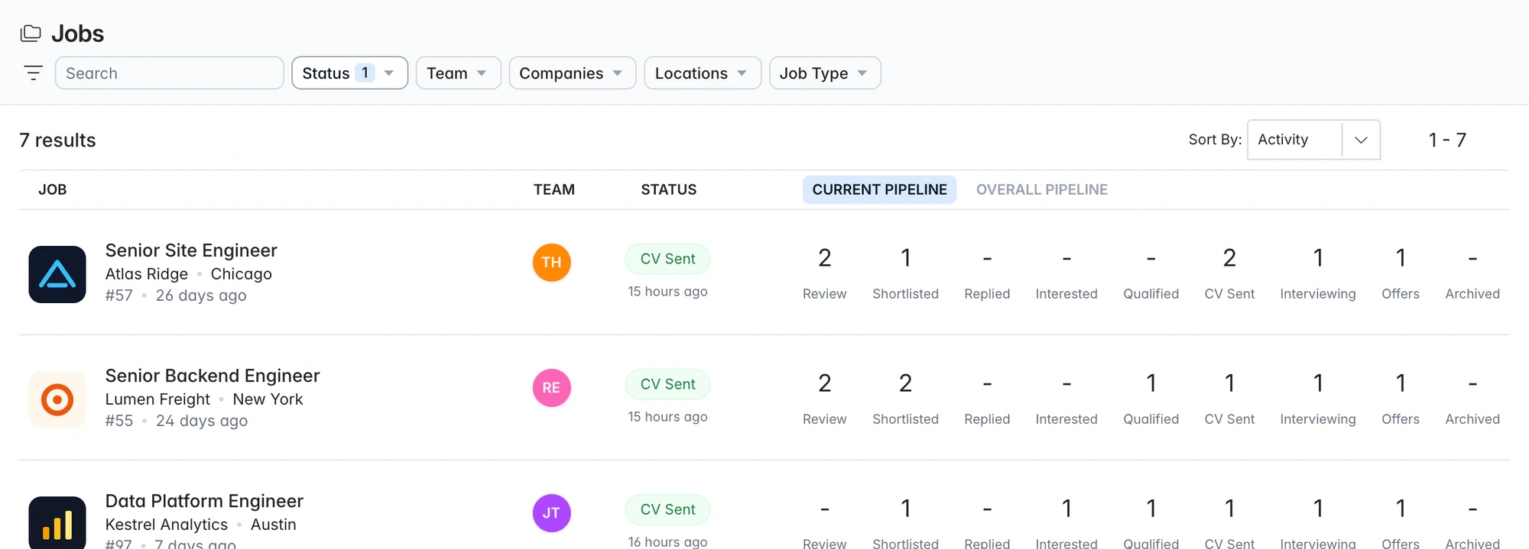This screenshot has height=549, width=1529.
Task: Click the TH team avatar
Action: point(551,262)
